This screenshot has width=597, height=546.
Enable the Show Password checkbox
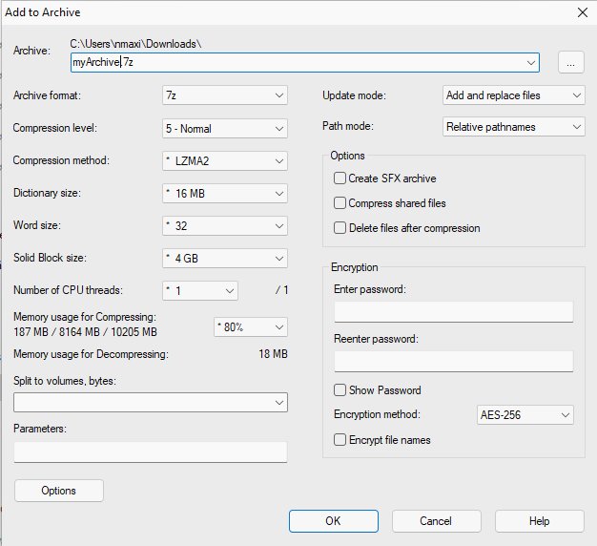coord(340,390)
